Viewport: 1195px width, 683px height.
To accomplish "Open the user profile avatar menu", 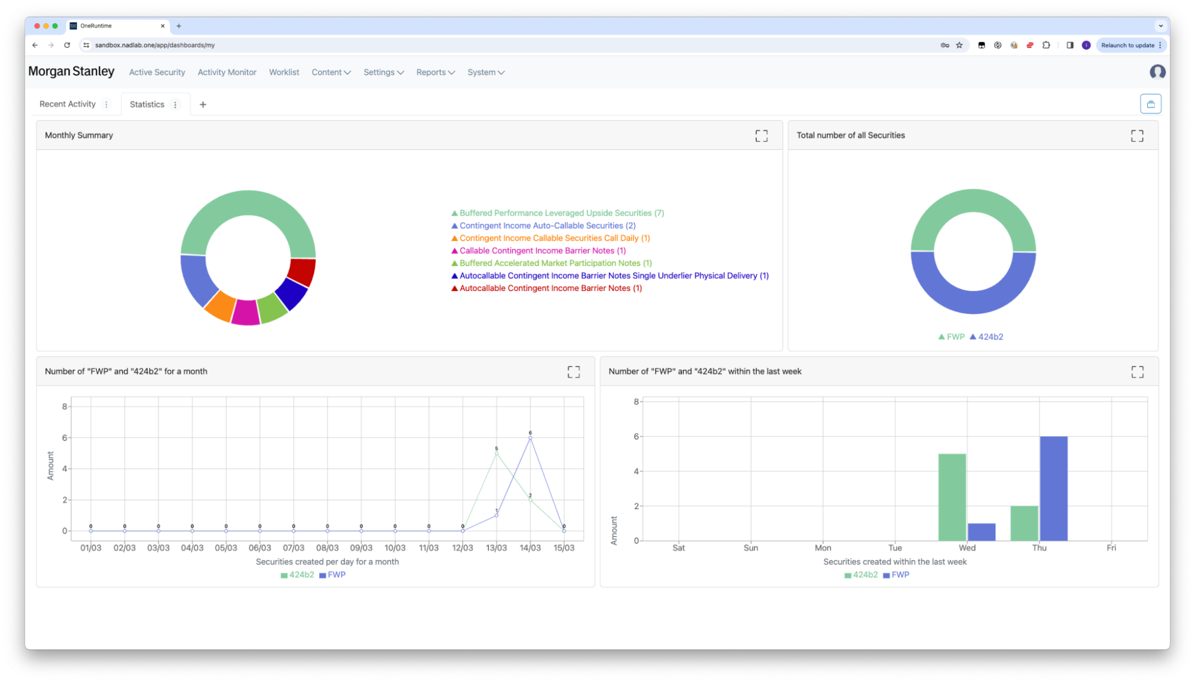I will [x=1157, y=72].
